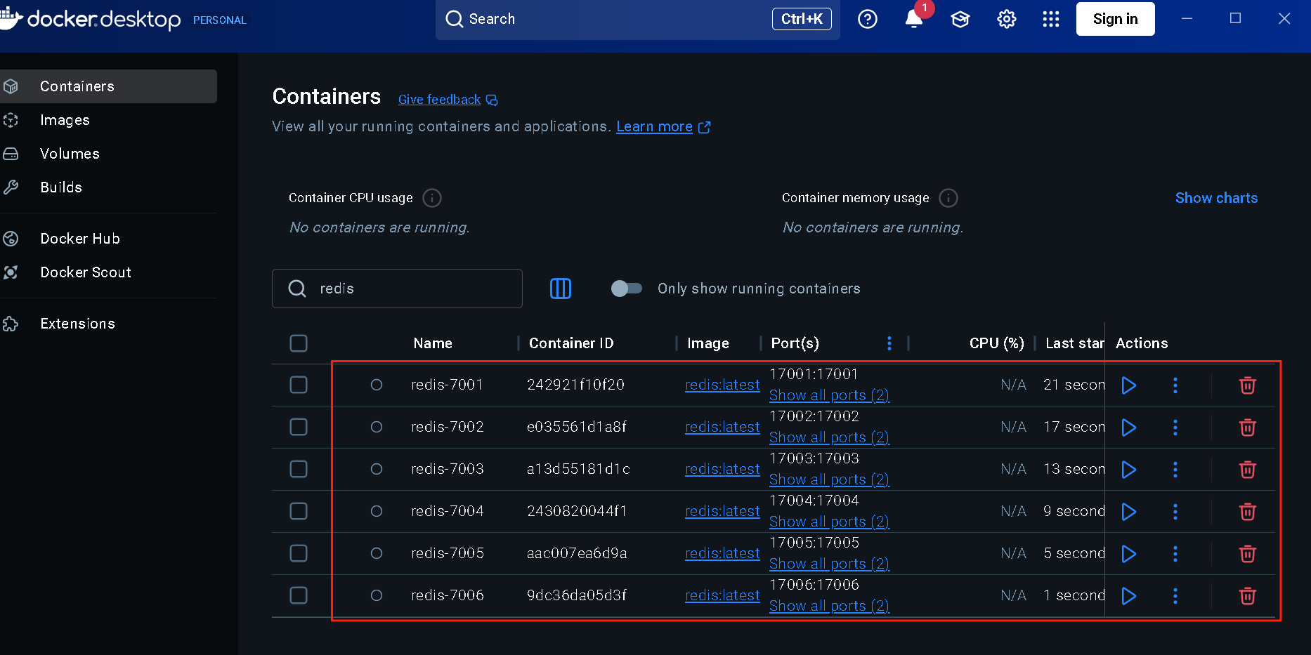Start the redis-7004 container
The width and height of the screenshot is (1311, 655).
[x=1129, y=512]
